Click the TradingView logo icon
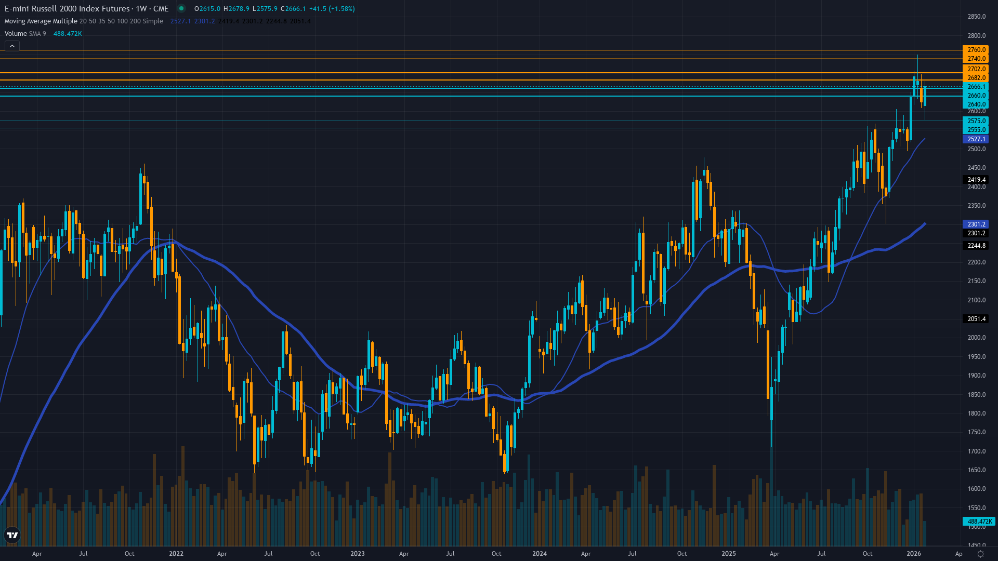Viewport: 998px width, 561px height. 12,535
